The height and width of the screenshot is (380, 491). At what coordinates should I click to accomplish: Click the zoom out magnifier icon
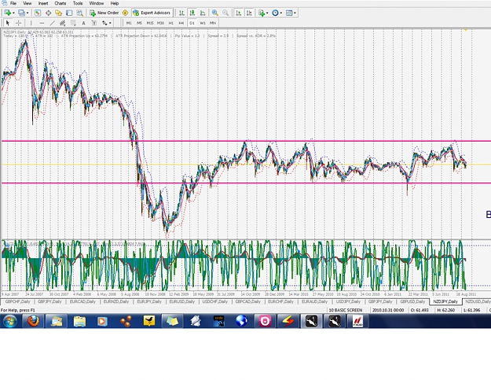[225, 13]
